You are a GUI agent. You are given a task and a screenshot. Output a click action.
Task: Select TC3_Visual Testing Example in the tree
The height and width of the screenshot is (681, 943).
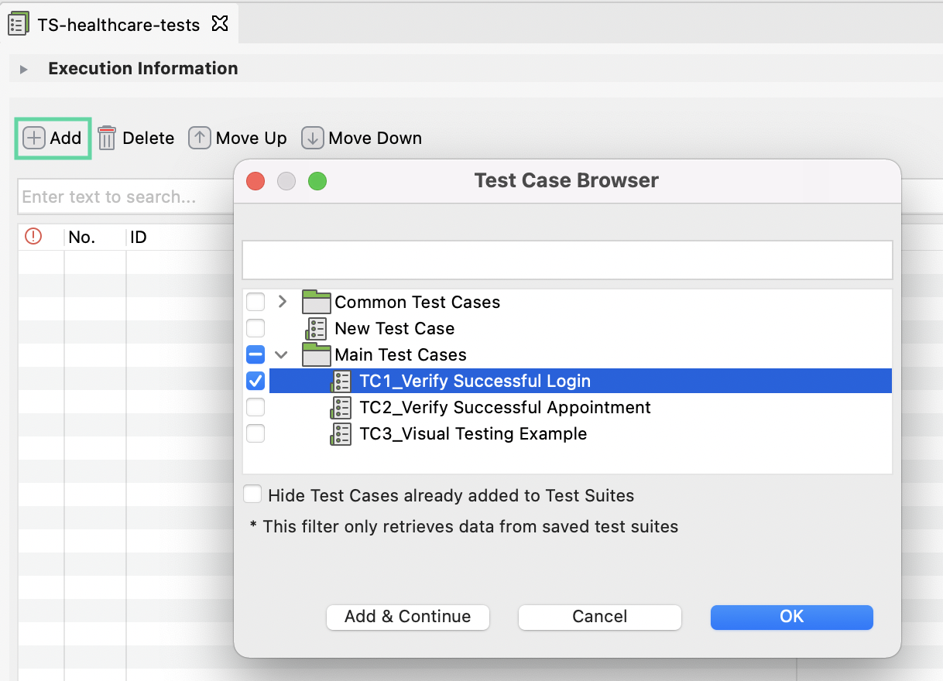coord(474,433)
